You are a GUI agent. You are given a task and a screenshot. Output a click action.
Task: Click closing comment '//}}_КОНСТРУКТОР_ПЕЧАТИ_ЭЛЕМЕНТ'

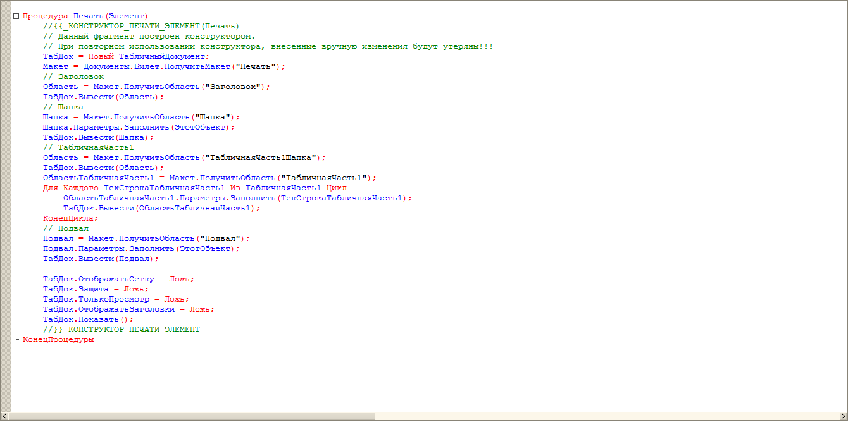click(121, 330)
